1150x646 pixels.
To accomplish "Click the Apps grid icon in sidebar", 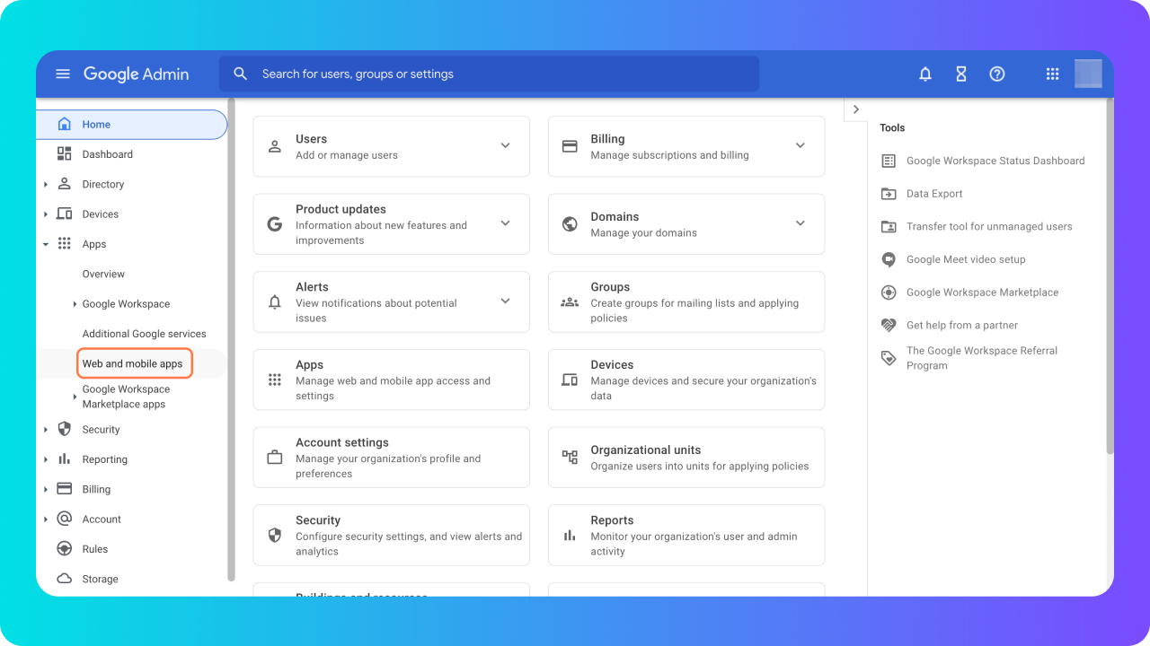I will point(64,244).
